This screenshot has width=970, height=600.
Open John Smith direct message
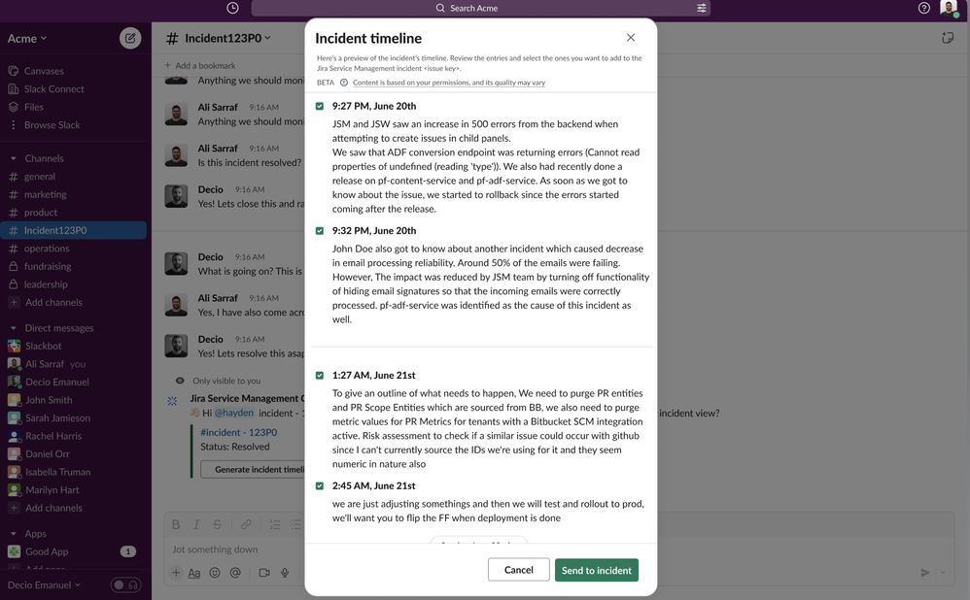49,400
